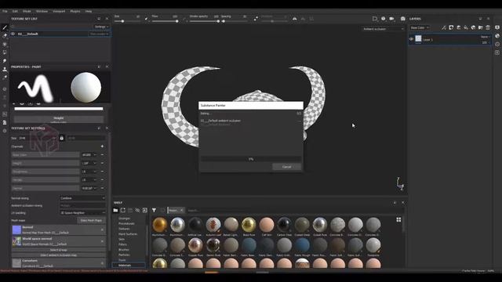Viewport: 502px width, 282px height.
Task: Open the Plugins menu
Action: [x=75, y=11]
